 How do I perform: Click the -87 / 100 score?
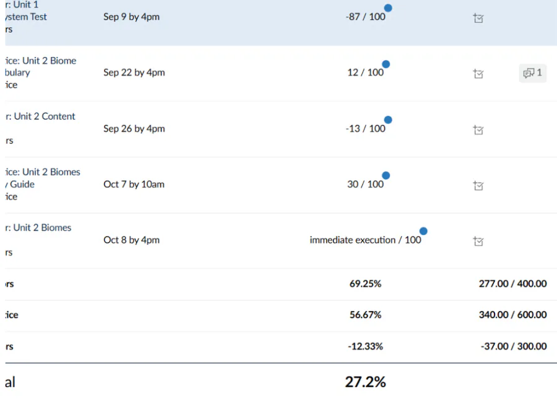click(365, 17)
